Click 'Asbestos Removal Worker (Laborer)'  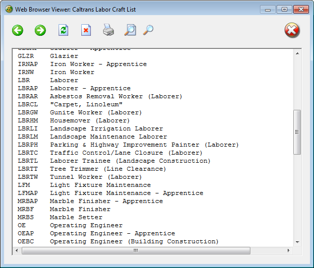(116, 96)
